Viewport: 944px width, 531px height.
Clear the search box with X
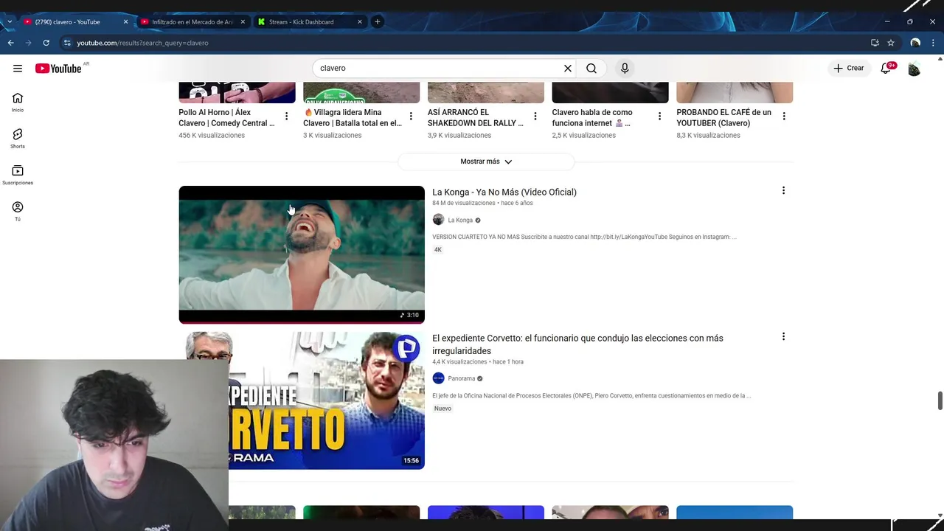568,69
